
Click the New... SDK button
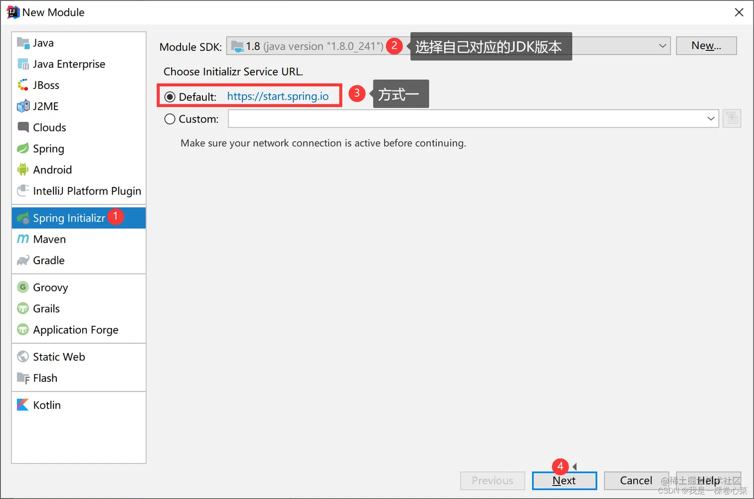point(706,46)
